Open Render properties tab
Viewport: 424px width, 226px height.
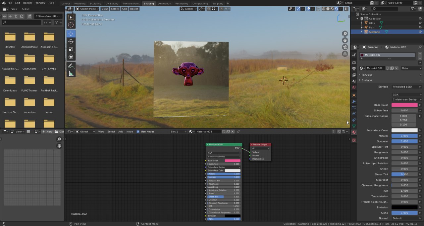[x=354, y=62]
